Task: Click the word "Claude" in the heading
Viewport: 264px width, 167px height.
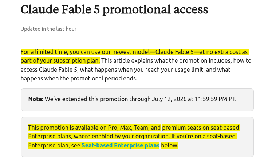Action: tap(40, 9)
